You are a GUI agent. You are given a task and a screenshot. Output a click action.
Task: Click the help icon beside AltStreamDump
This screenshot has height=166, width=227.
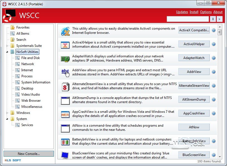(214, 99)
